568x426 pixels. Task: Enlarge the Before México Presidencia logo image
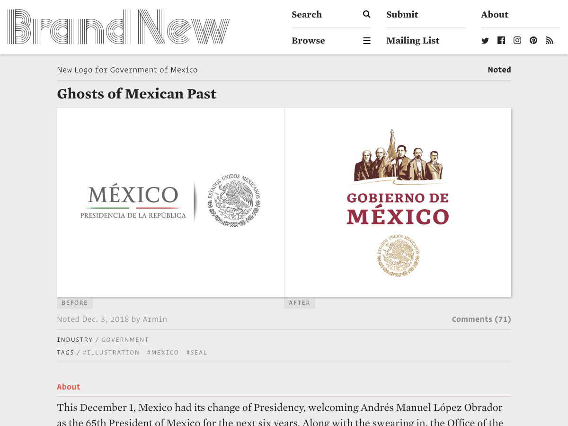click(x=170, y=202)
